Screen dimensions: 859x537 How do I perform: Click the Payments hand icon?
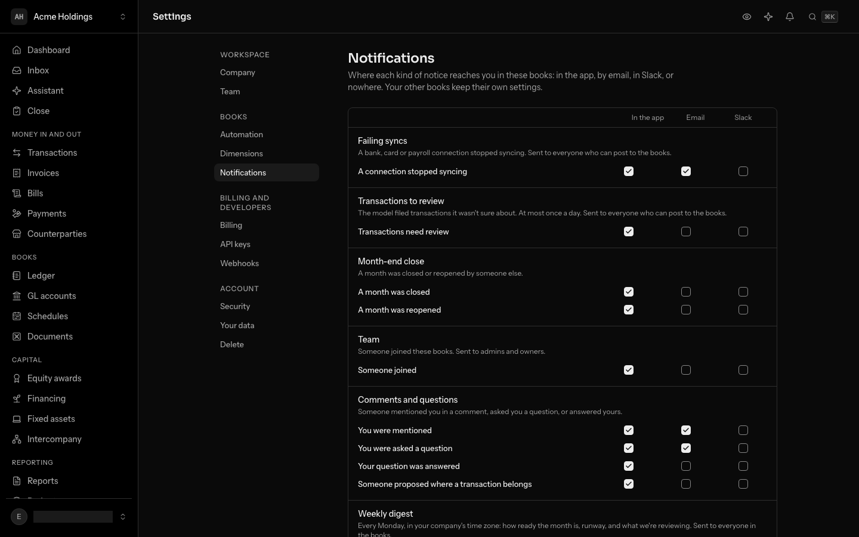17,214
